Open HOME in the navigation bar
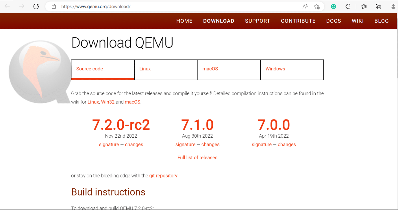 [184, 21]
